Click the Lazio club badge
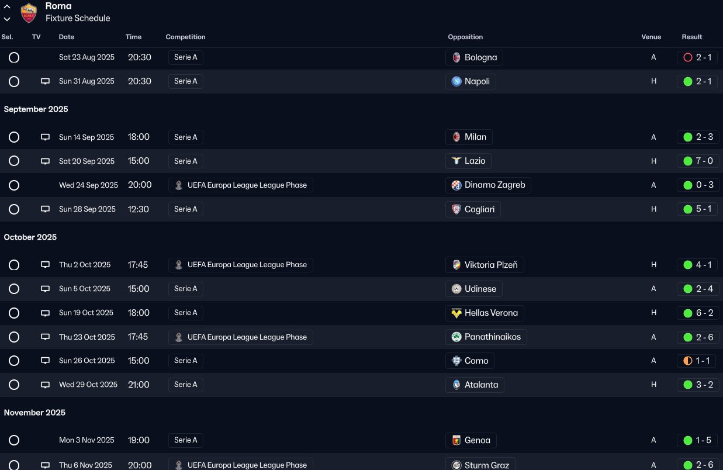 click(x=456, y=161)
